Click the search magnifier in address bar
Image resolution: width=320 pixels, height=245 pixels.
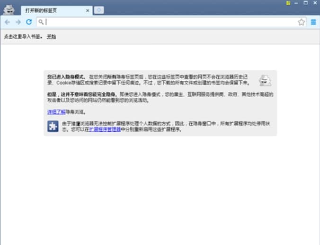click(x=41, y=22)
